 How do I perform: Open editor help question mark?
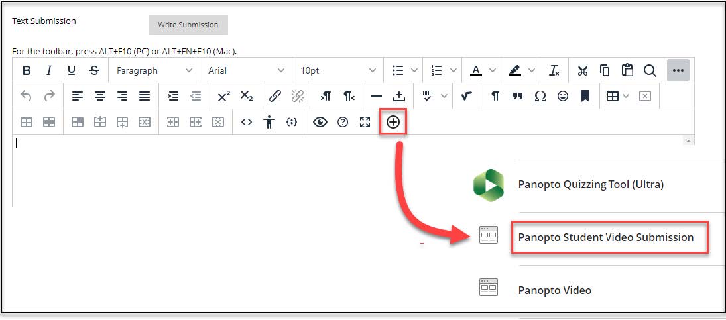coord(343,122)
